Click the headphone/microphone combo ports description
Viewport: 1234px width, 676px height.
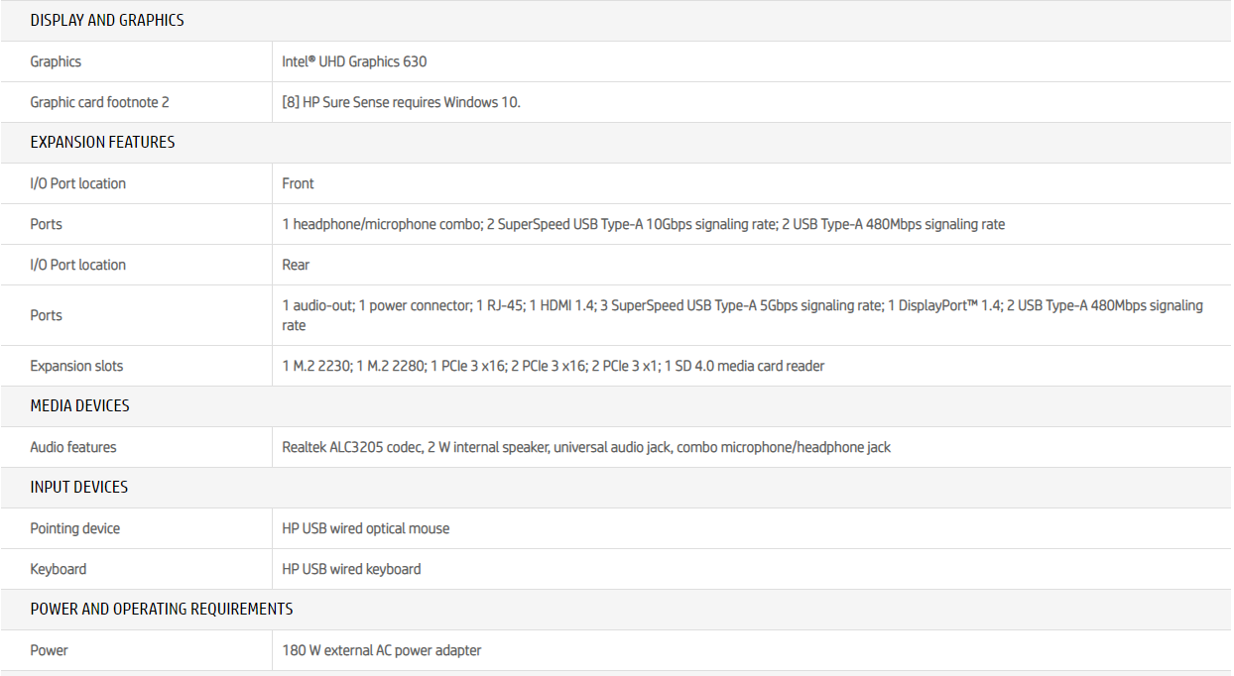[643, 224]
